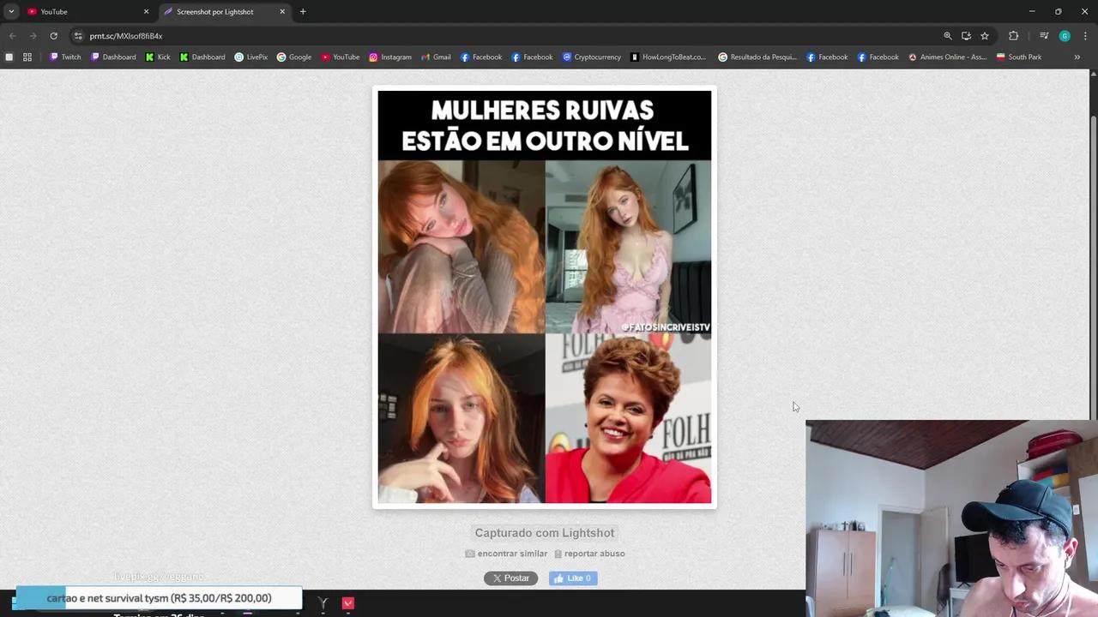Open the Kick bookmark
This screenshot has width=1098, height=617.
pyautogui.click(x=159, y=57)
